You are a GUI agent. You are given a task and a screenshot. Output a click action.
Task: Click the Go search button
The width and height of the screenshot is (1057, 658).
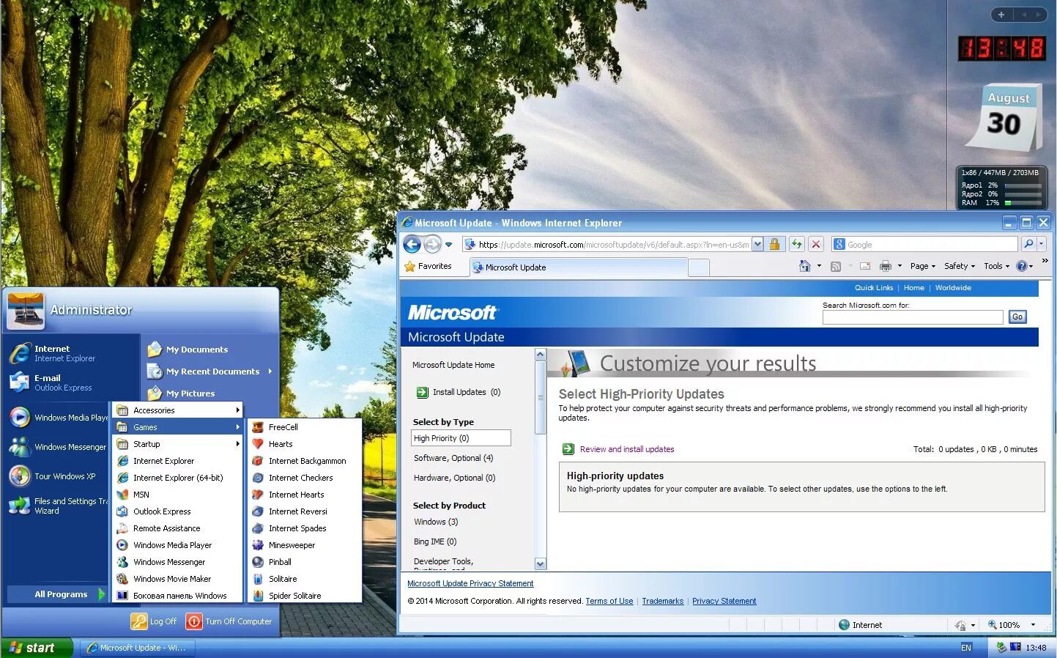point(1017,317)
